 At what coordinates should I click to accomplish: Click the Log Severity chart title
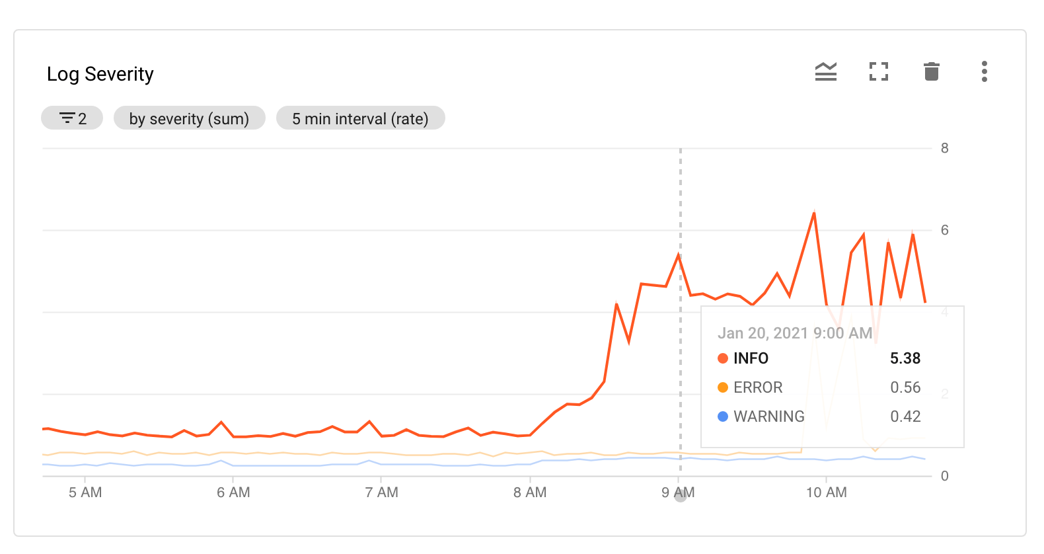tap(100, 74)
